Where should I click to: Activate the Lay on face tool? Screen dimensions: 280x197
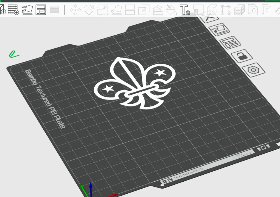(x=116, y=10)
